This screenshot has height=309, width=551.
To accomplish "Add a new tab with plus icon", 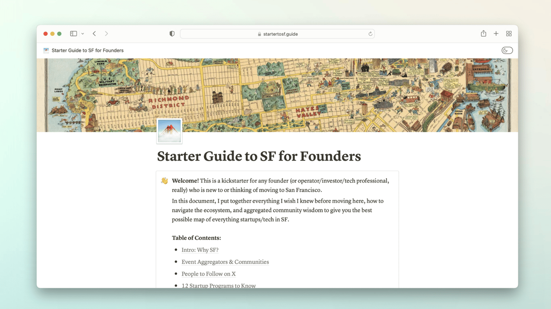I will click(496, 34).
